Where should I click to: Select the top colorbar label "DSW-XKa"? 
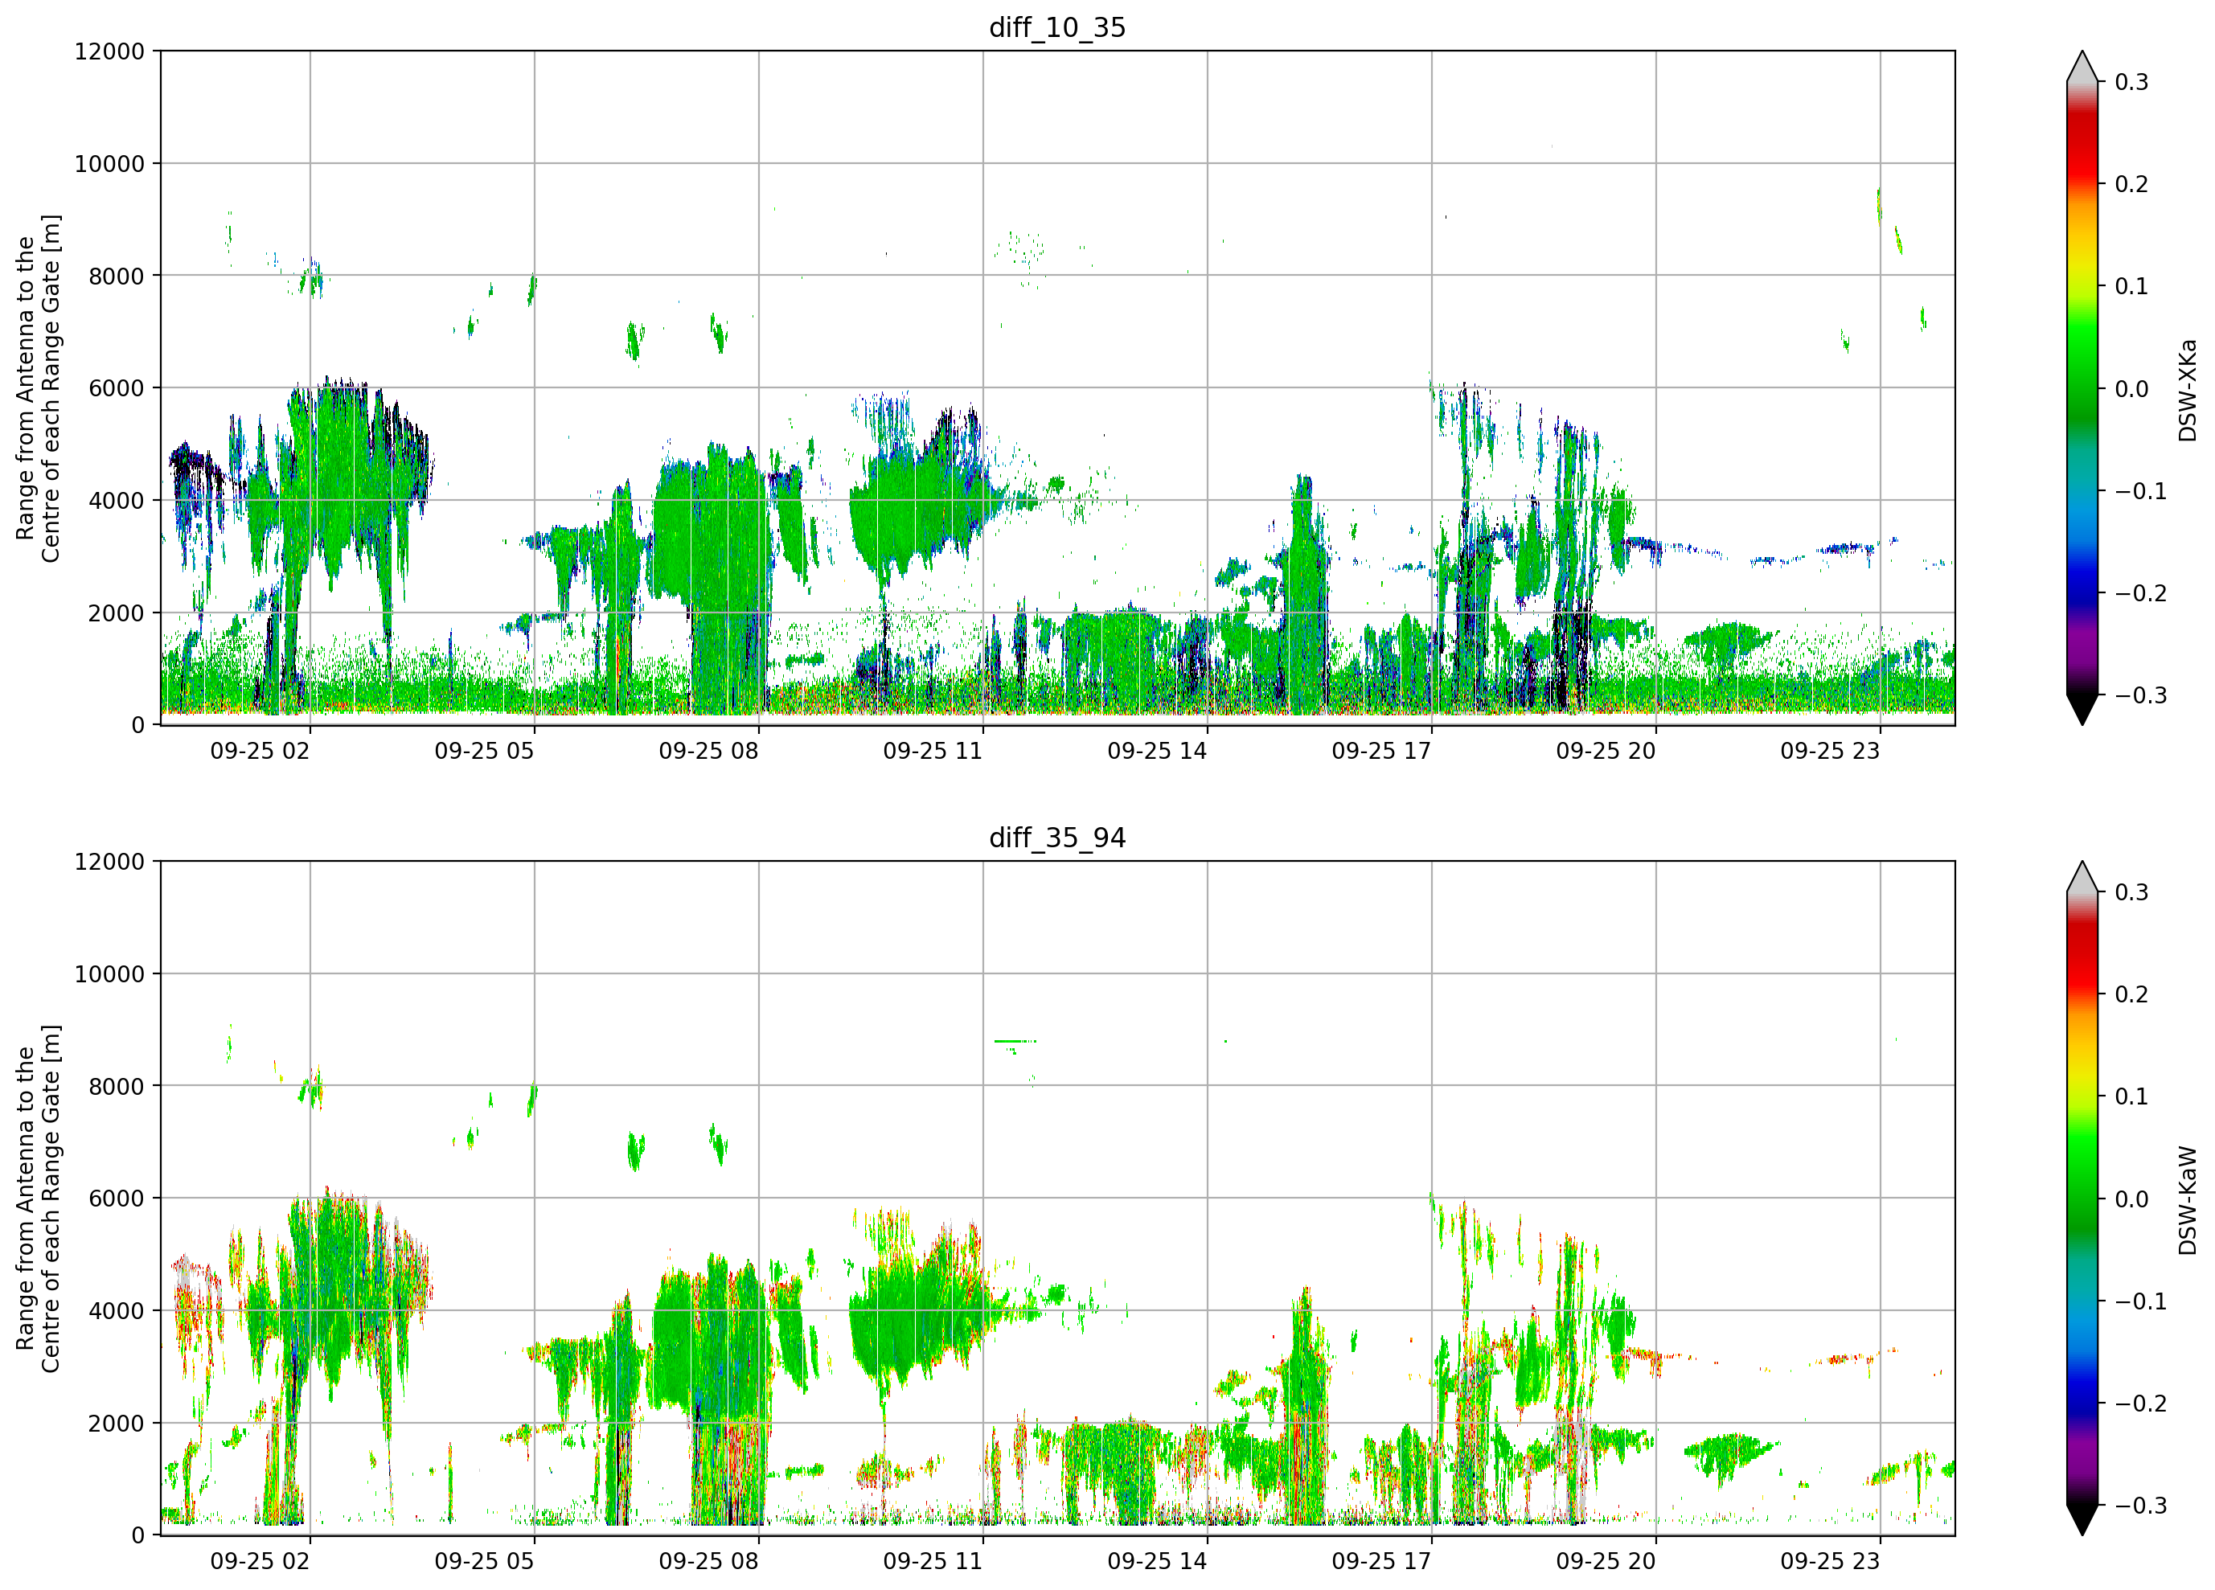point(2188,390)
